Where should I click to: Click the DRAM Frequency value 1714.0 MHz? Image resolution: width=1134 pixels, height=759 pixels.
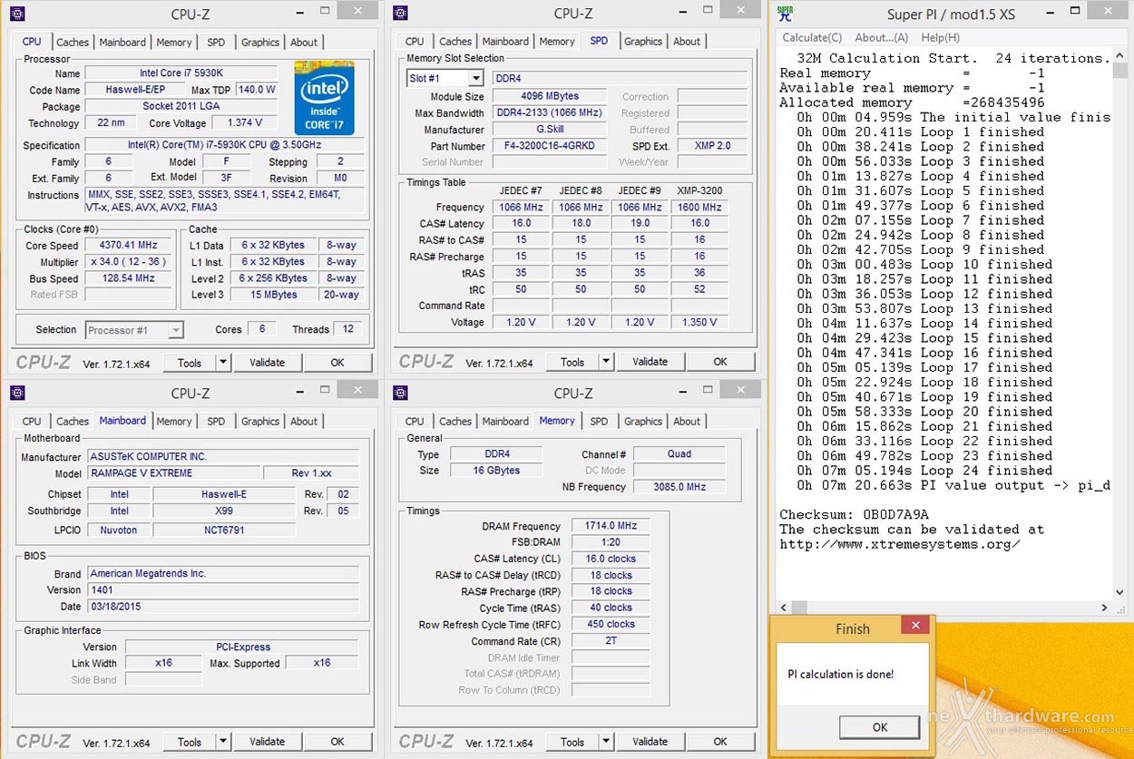611,526
